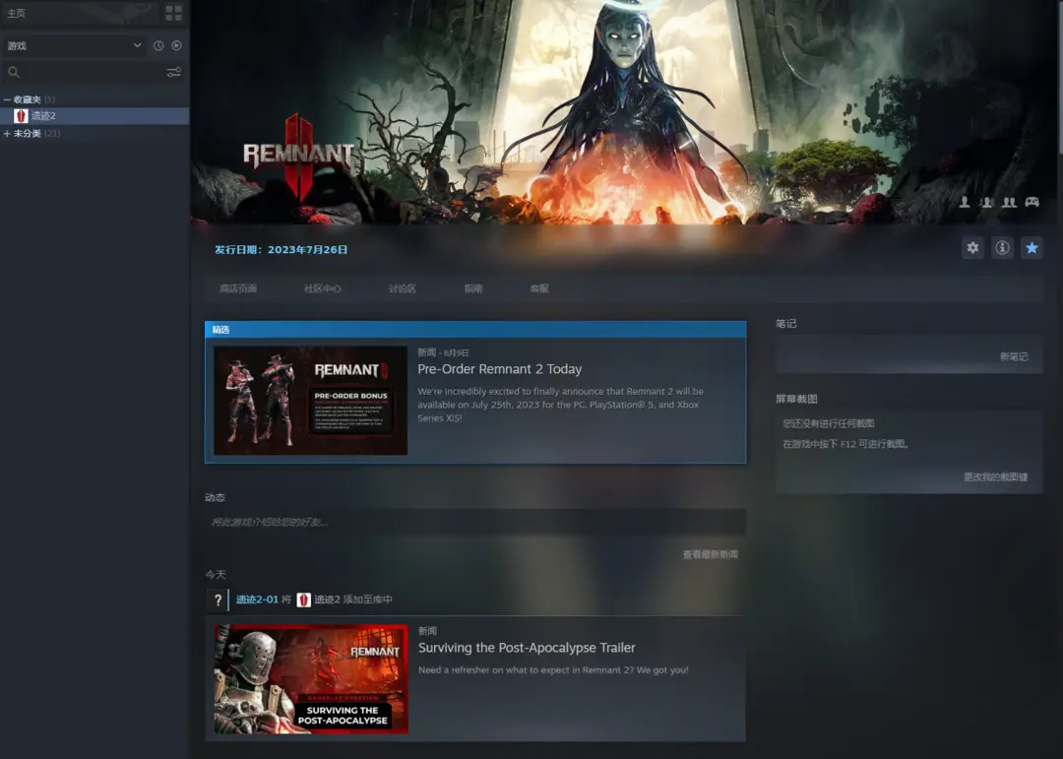Open the 讨论区 tab

coord(402,288)
